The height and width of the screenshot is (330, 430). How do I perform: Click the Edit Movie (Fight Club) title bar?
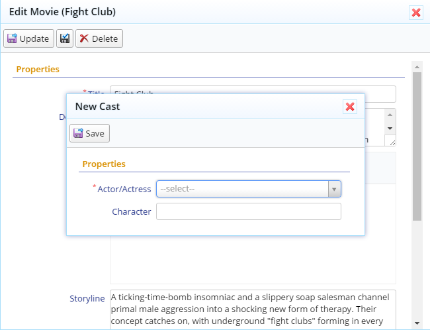(x=198, y=12)
